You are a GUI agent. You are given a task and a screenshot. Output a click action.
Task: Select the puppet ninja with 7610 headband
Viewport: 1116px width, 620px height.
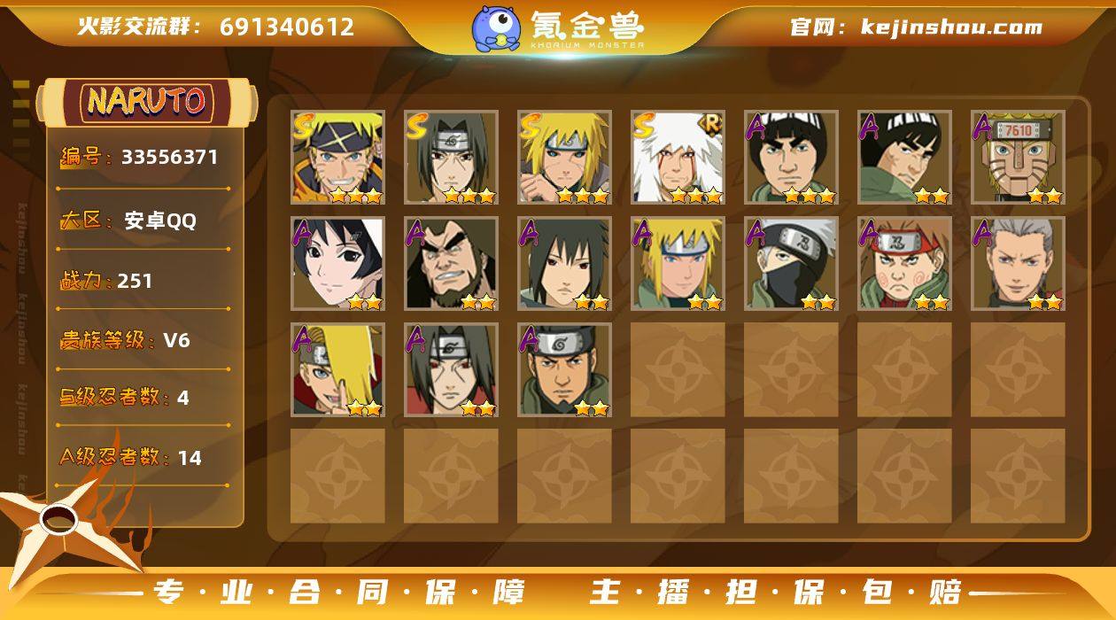[x=1018, y=158]
